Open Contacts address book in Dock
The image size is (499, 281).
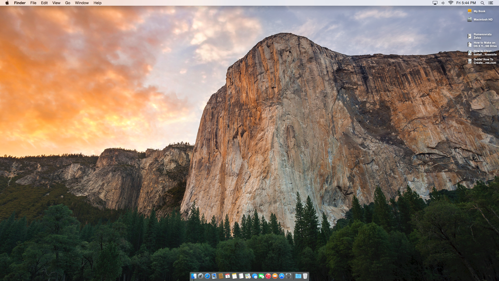[x=221, y=276]
